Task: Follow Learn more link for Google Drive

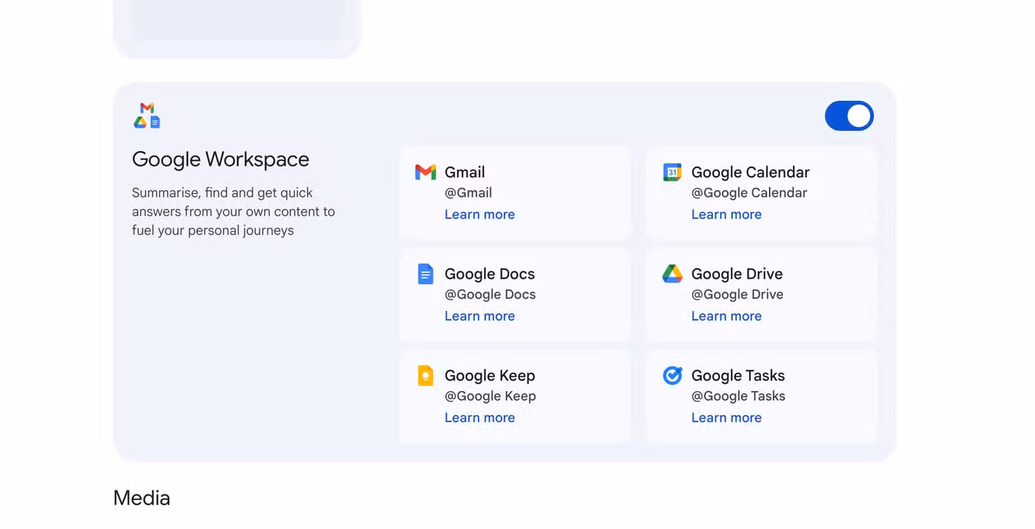Action: coord(726,316)
